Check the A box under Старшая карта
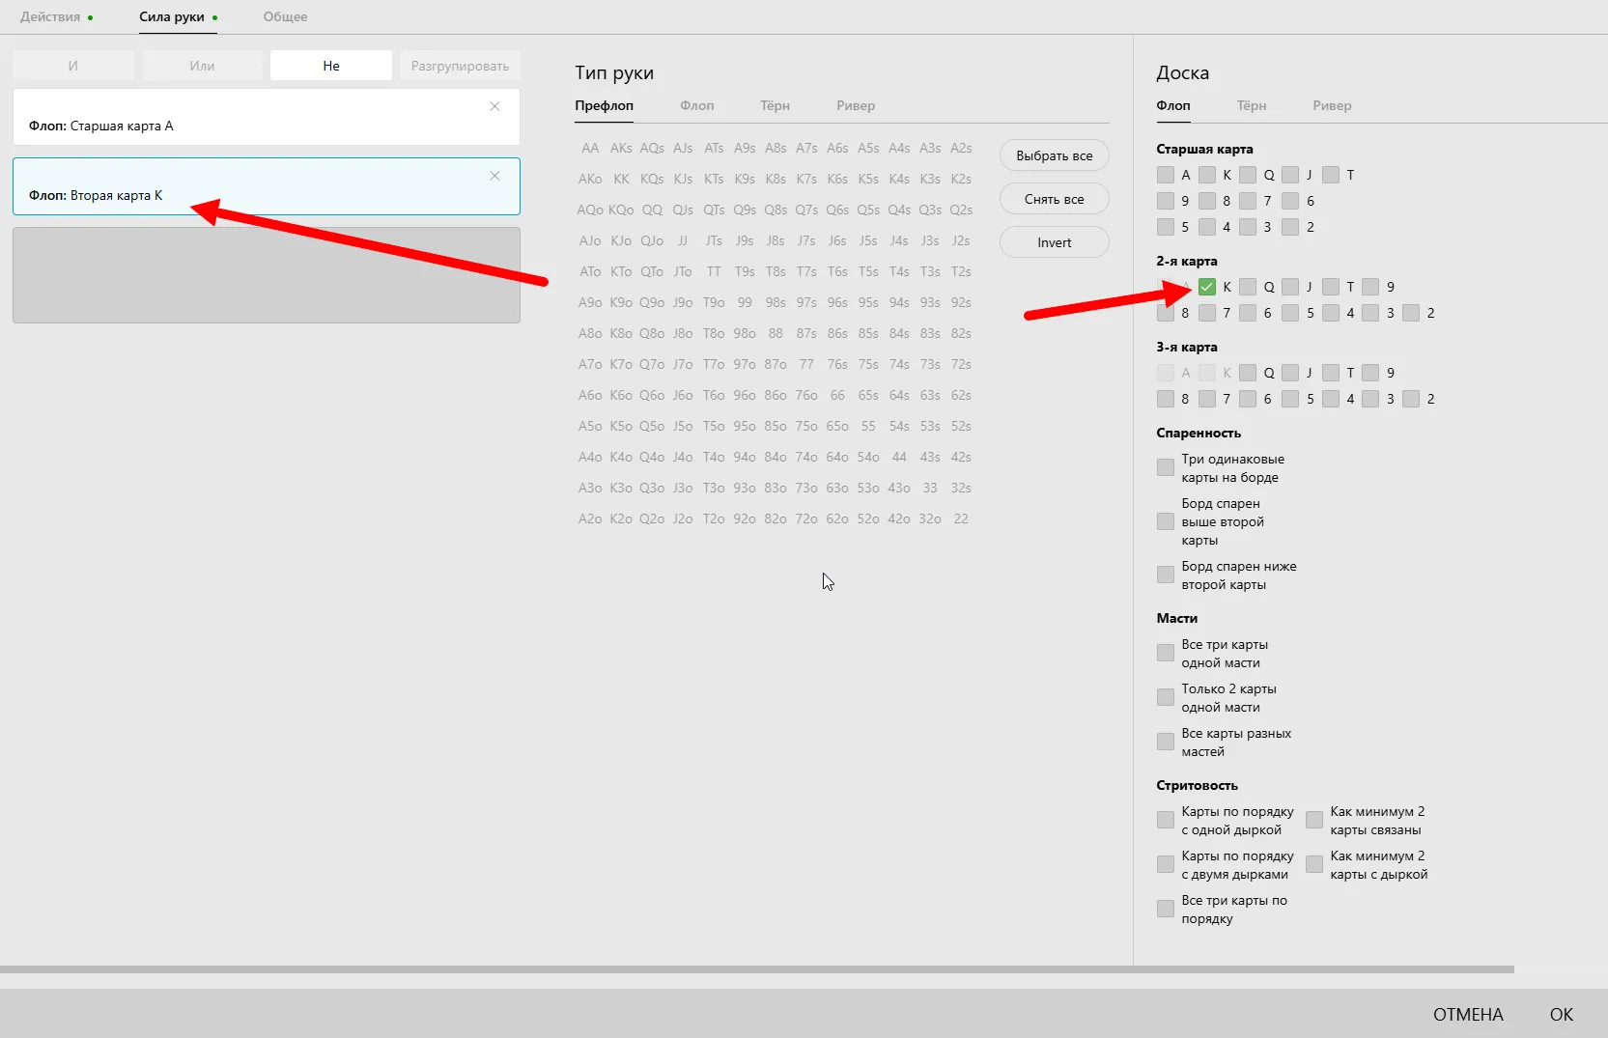1608x1038 pixels. [1166, 175]
